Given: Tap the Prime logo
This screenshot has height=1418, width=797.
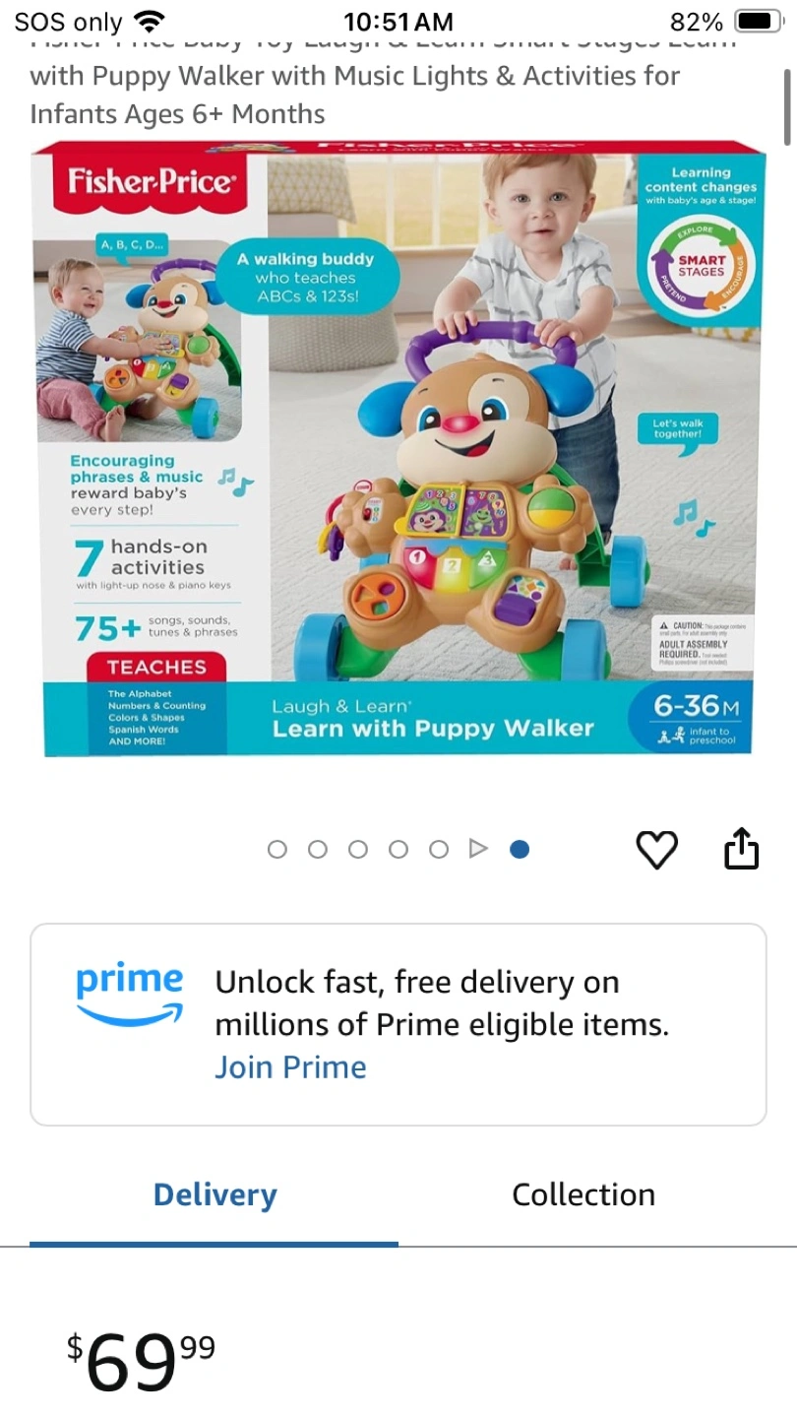Looking at the screenshot, I should tap(130, 996).
